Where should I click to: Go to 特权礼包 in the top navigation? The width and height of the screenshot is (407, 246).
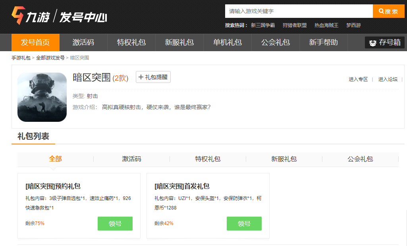click(x=131, y=42)
